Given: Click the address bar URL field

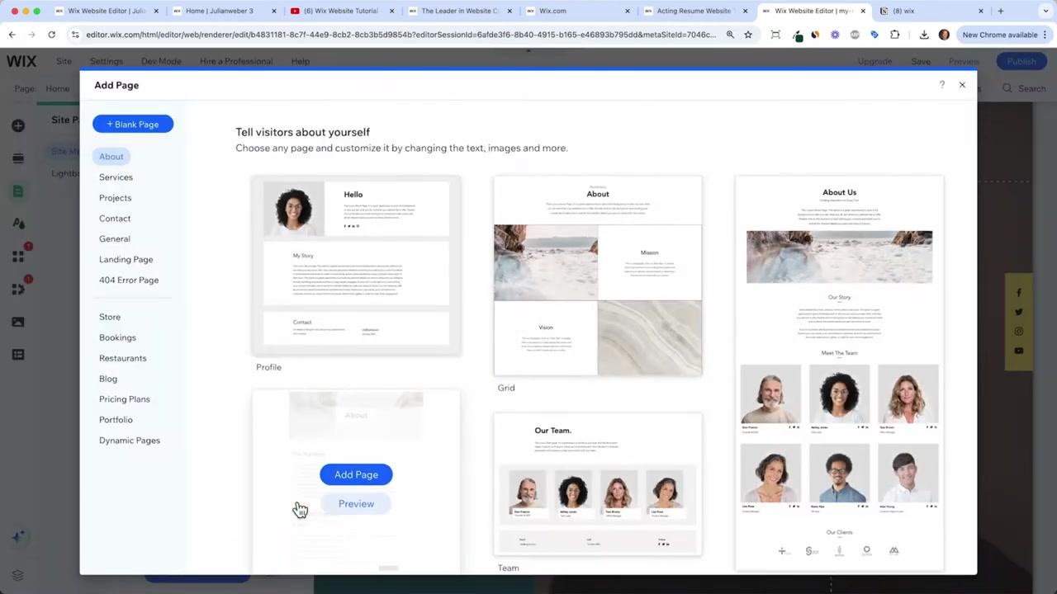Looking at the screenshot, I should pyautogui.click(x=401, y=35).
